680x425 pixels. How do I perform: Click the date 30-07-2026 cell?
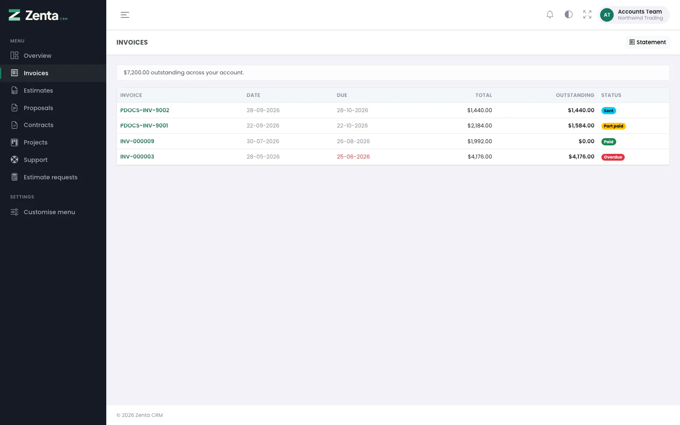click(x=263, y=141)
